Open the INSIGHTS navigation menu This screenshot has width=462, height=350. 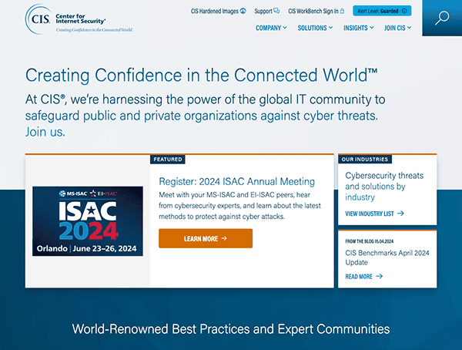coord(358,28)
